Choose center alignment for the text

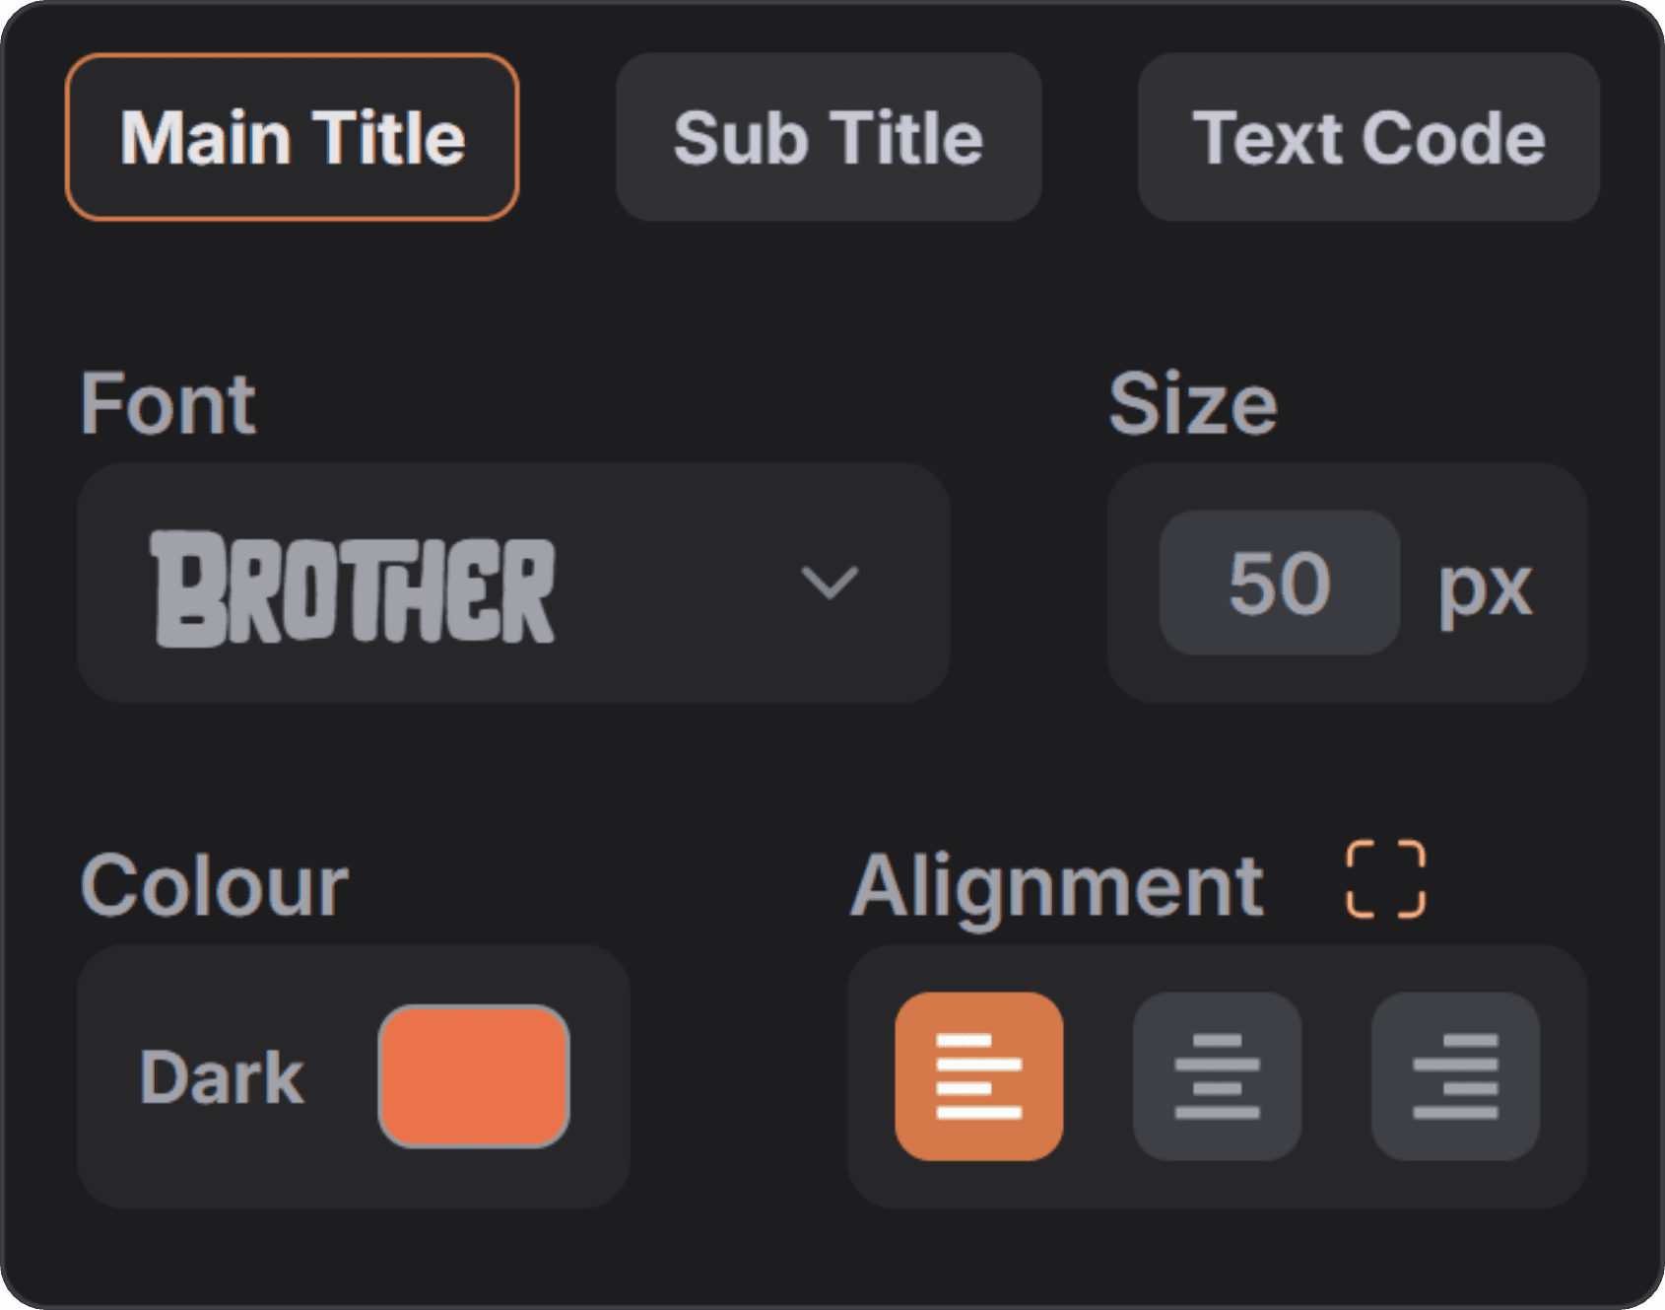tap(1219, 1074)
